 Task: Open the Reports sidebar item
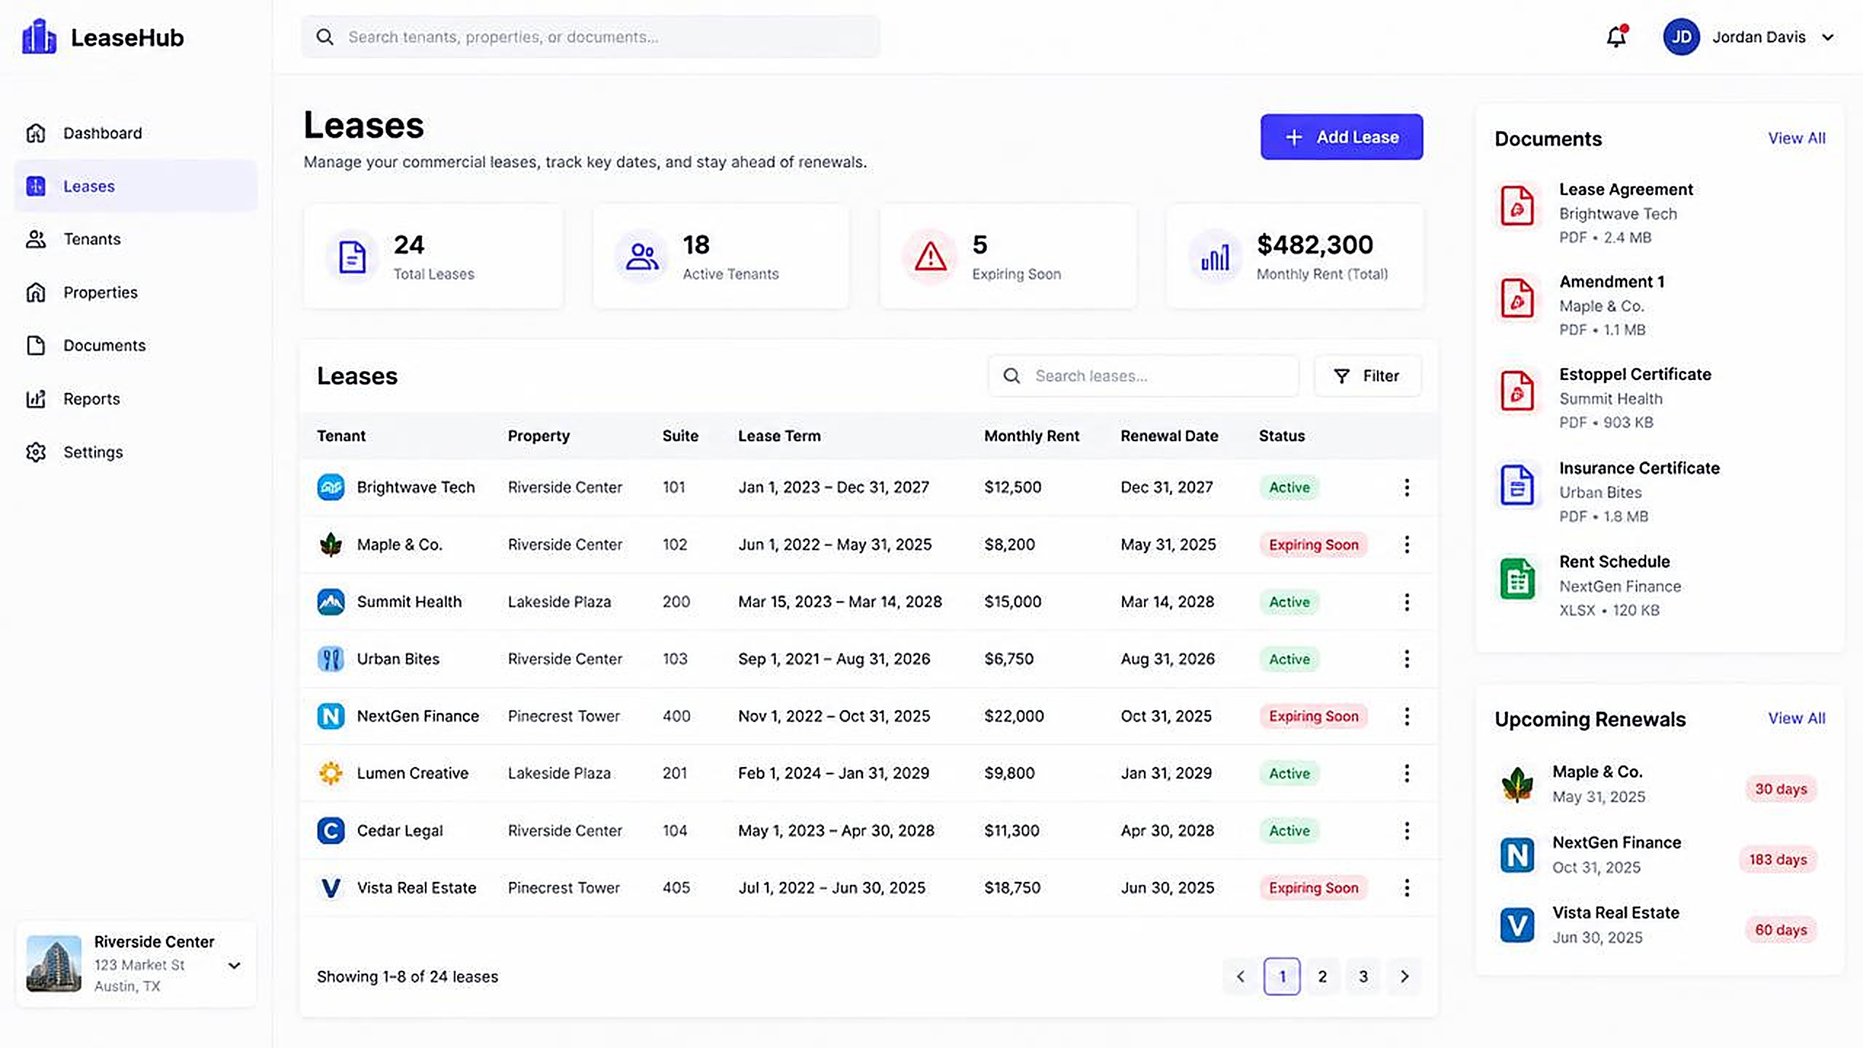(x=135, y=399)
